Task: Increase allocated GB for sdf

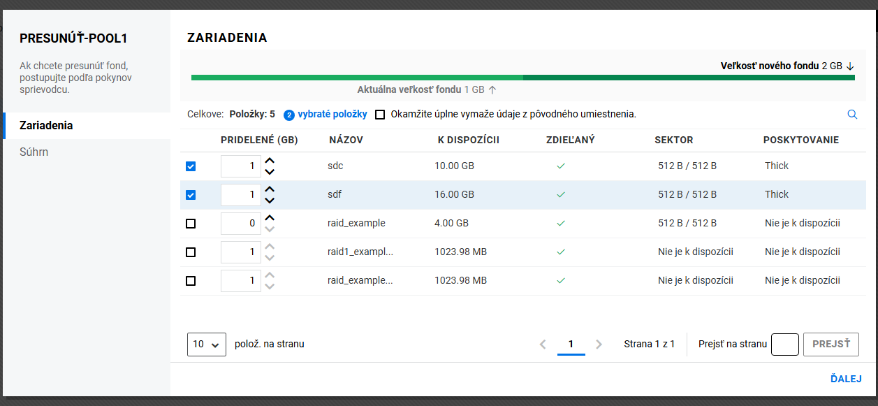Action: (270, 190)
